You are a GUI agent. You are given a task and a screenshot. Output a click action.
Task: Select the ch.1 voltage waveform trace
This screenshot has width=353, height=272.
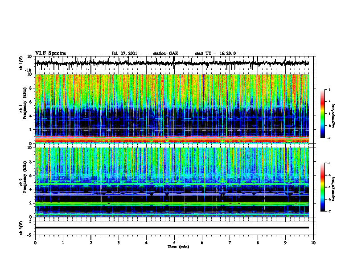pyautogui.click(x=172, y=63)
